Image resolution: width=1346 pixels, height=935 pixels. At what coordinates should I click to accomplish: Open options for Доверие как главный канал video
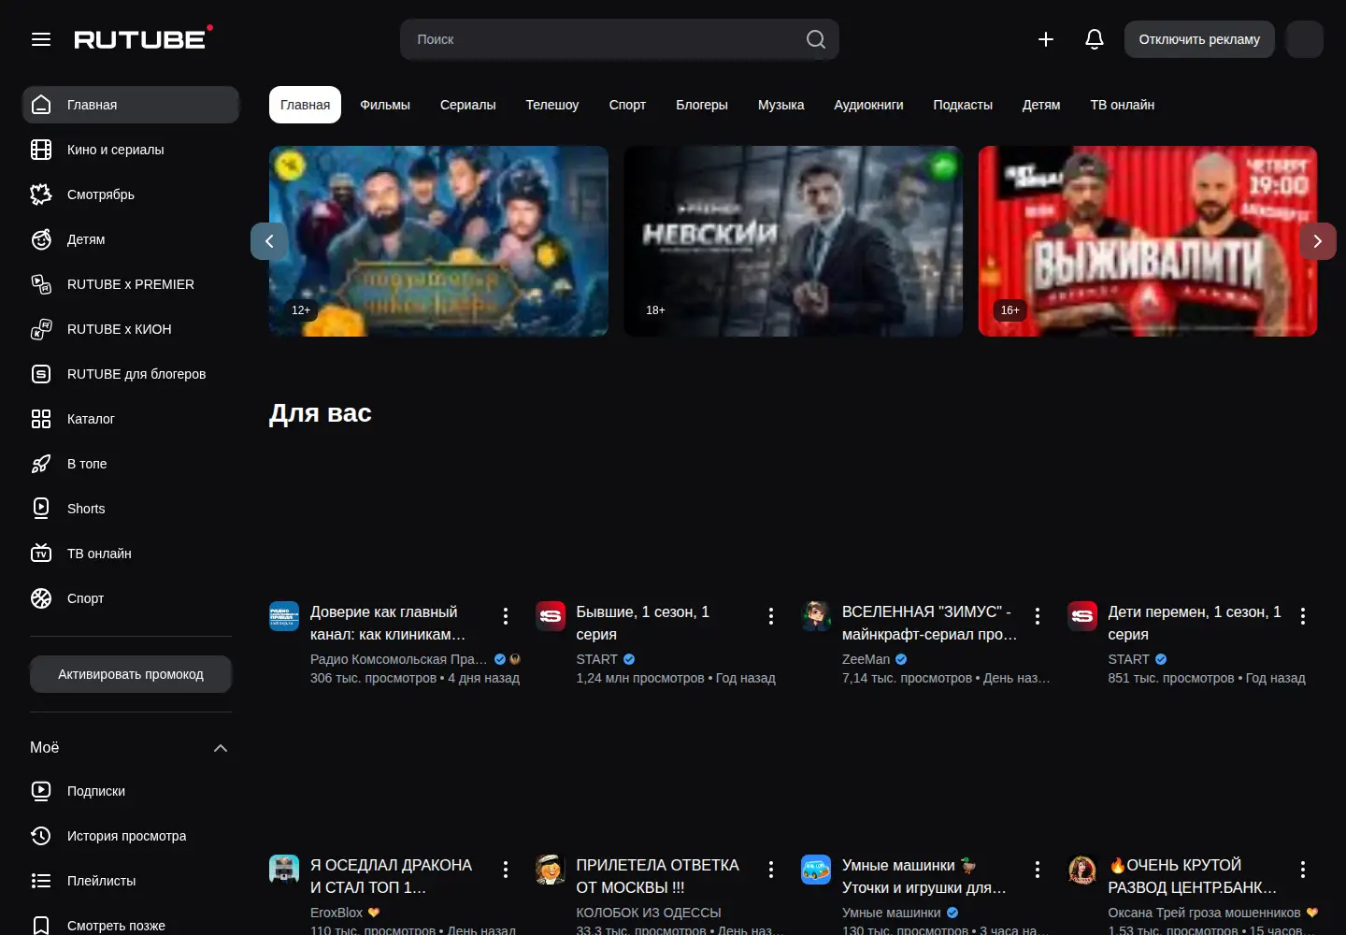click(506, 616)
